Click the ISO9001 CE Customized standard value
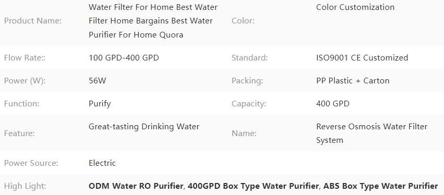Image resolution: width=444 pixels, height=195 pixels. [x=362, y=58]
